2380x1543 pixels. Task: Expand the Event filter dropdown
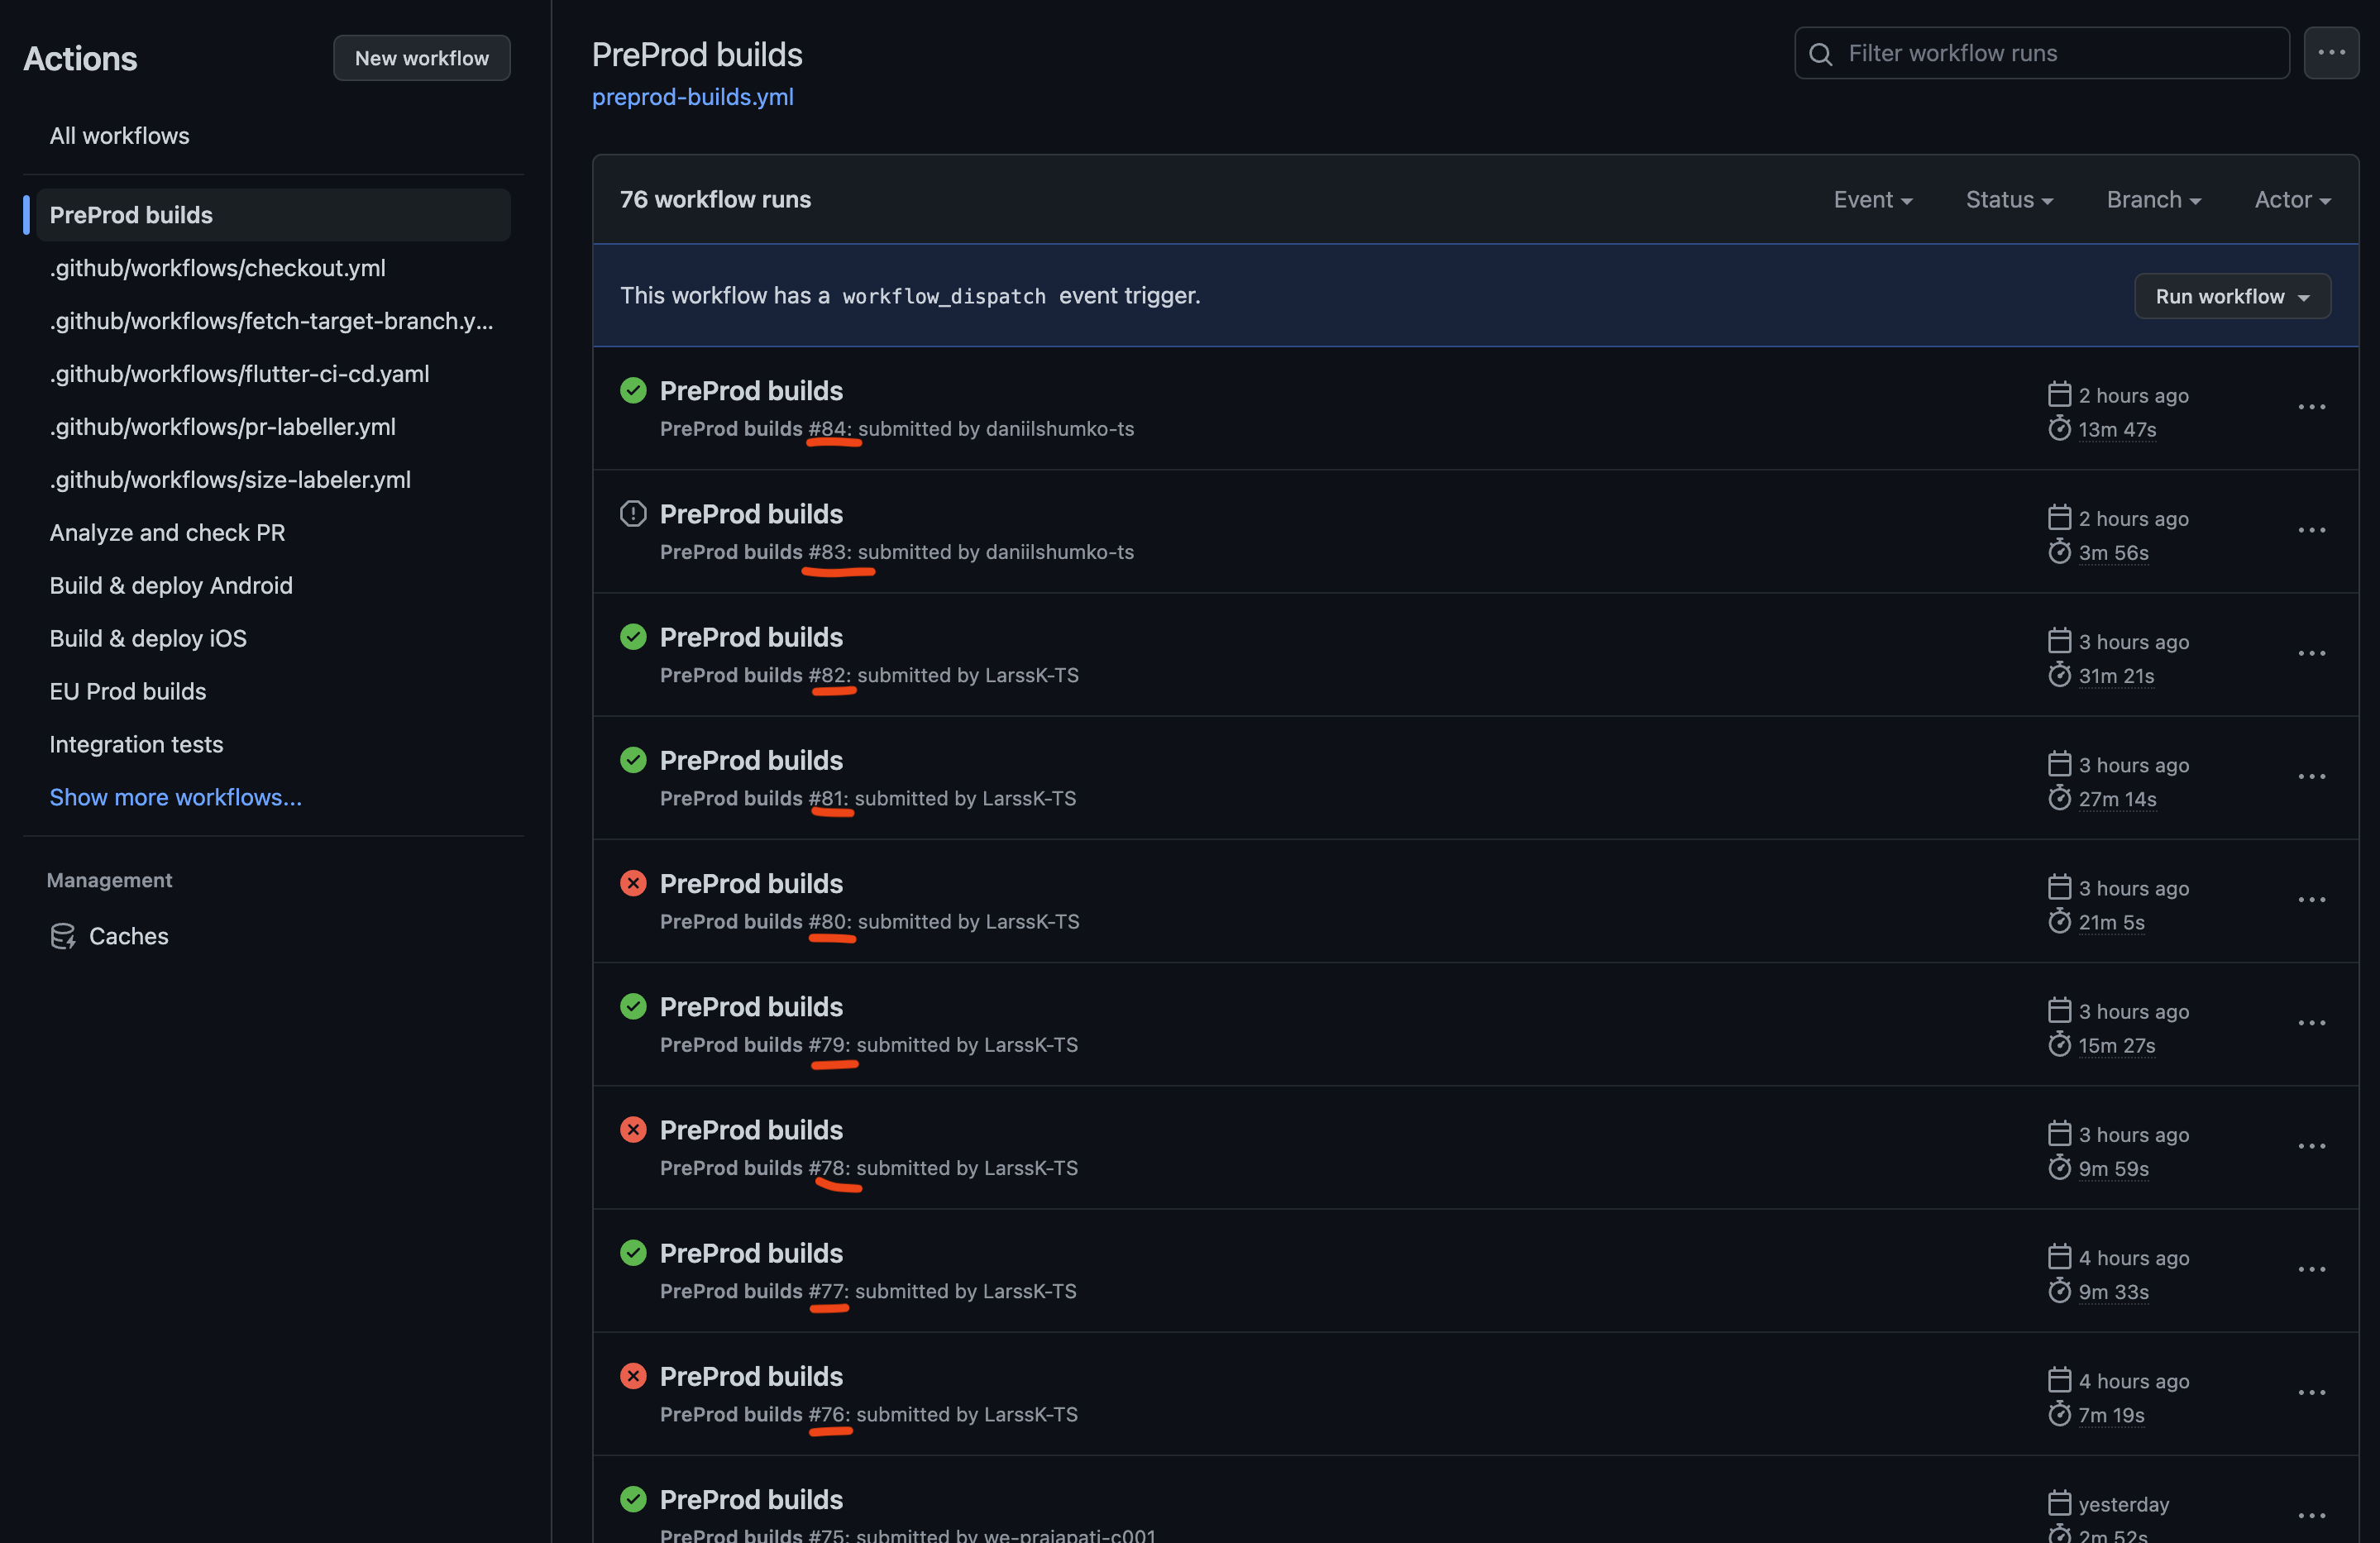pyautogui.click(x=1872, y=200)
